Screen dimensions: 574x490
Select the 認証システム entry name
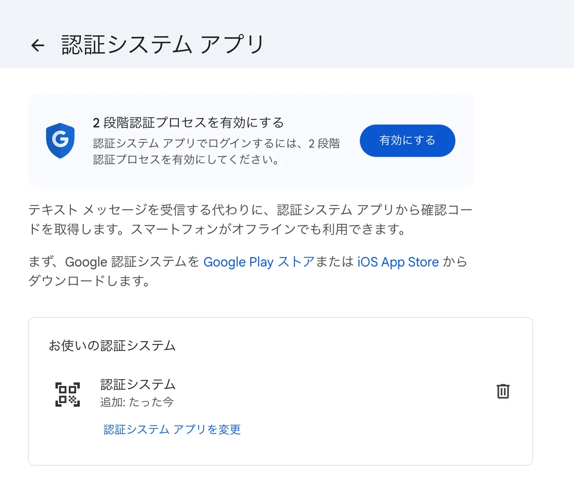click(138, 384)
